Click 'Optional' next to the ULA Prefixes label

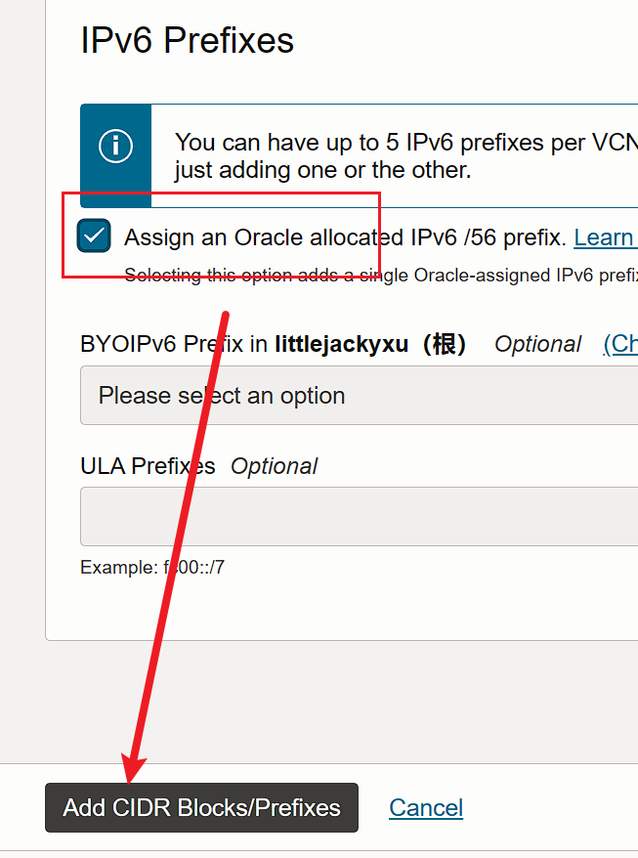click(x=274, y=466)
